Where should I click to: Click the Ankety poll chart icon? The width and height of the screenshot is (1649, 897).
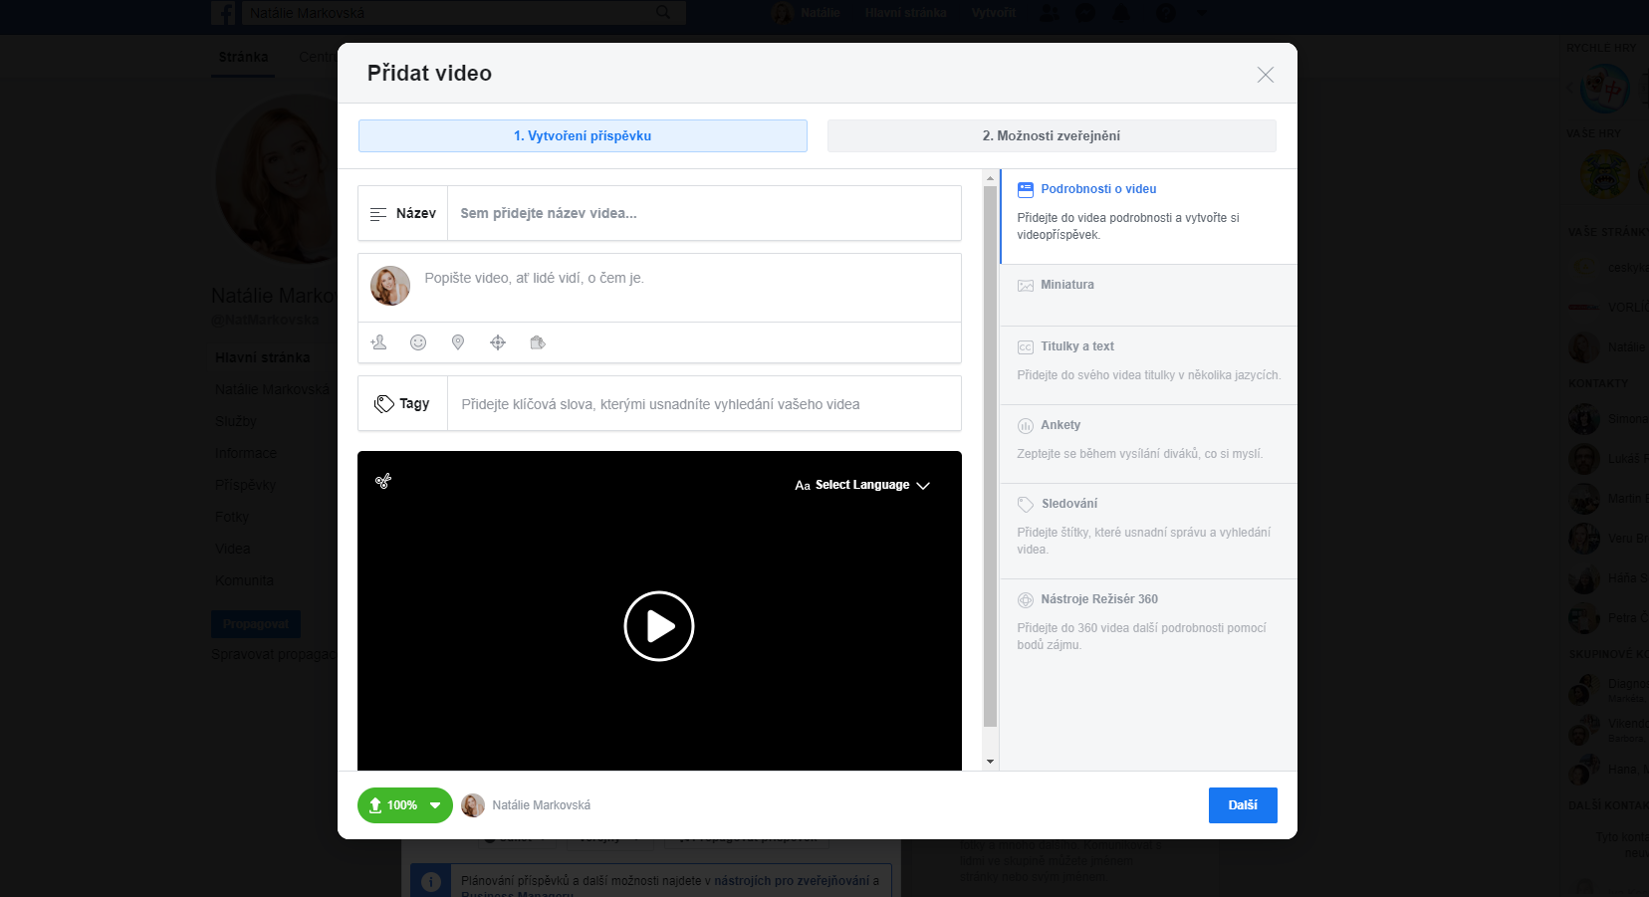1026,426
